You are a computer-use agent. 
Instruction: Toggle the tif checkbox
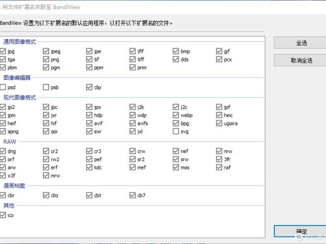click(x=89, y=59)
